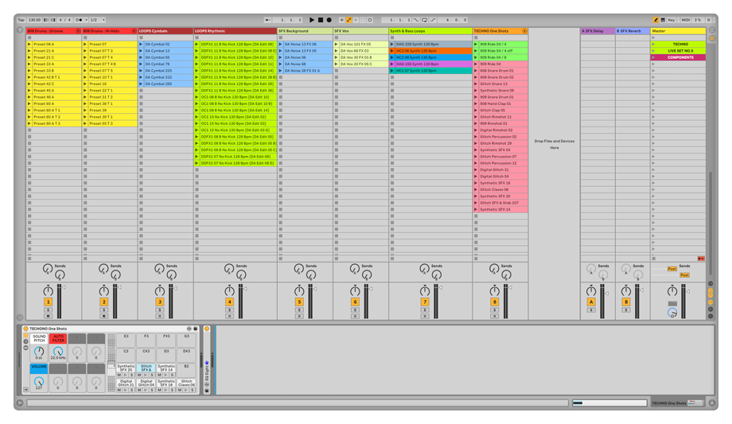Toggle the computer MIDI keyboard icon
This screenshot has width=732, height=424.
point(663,20)
